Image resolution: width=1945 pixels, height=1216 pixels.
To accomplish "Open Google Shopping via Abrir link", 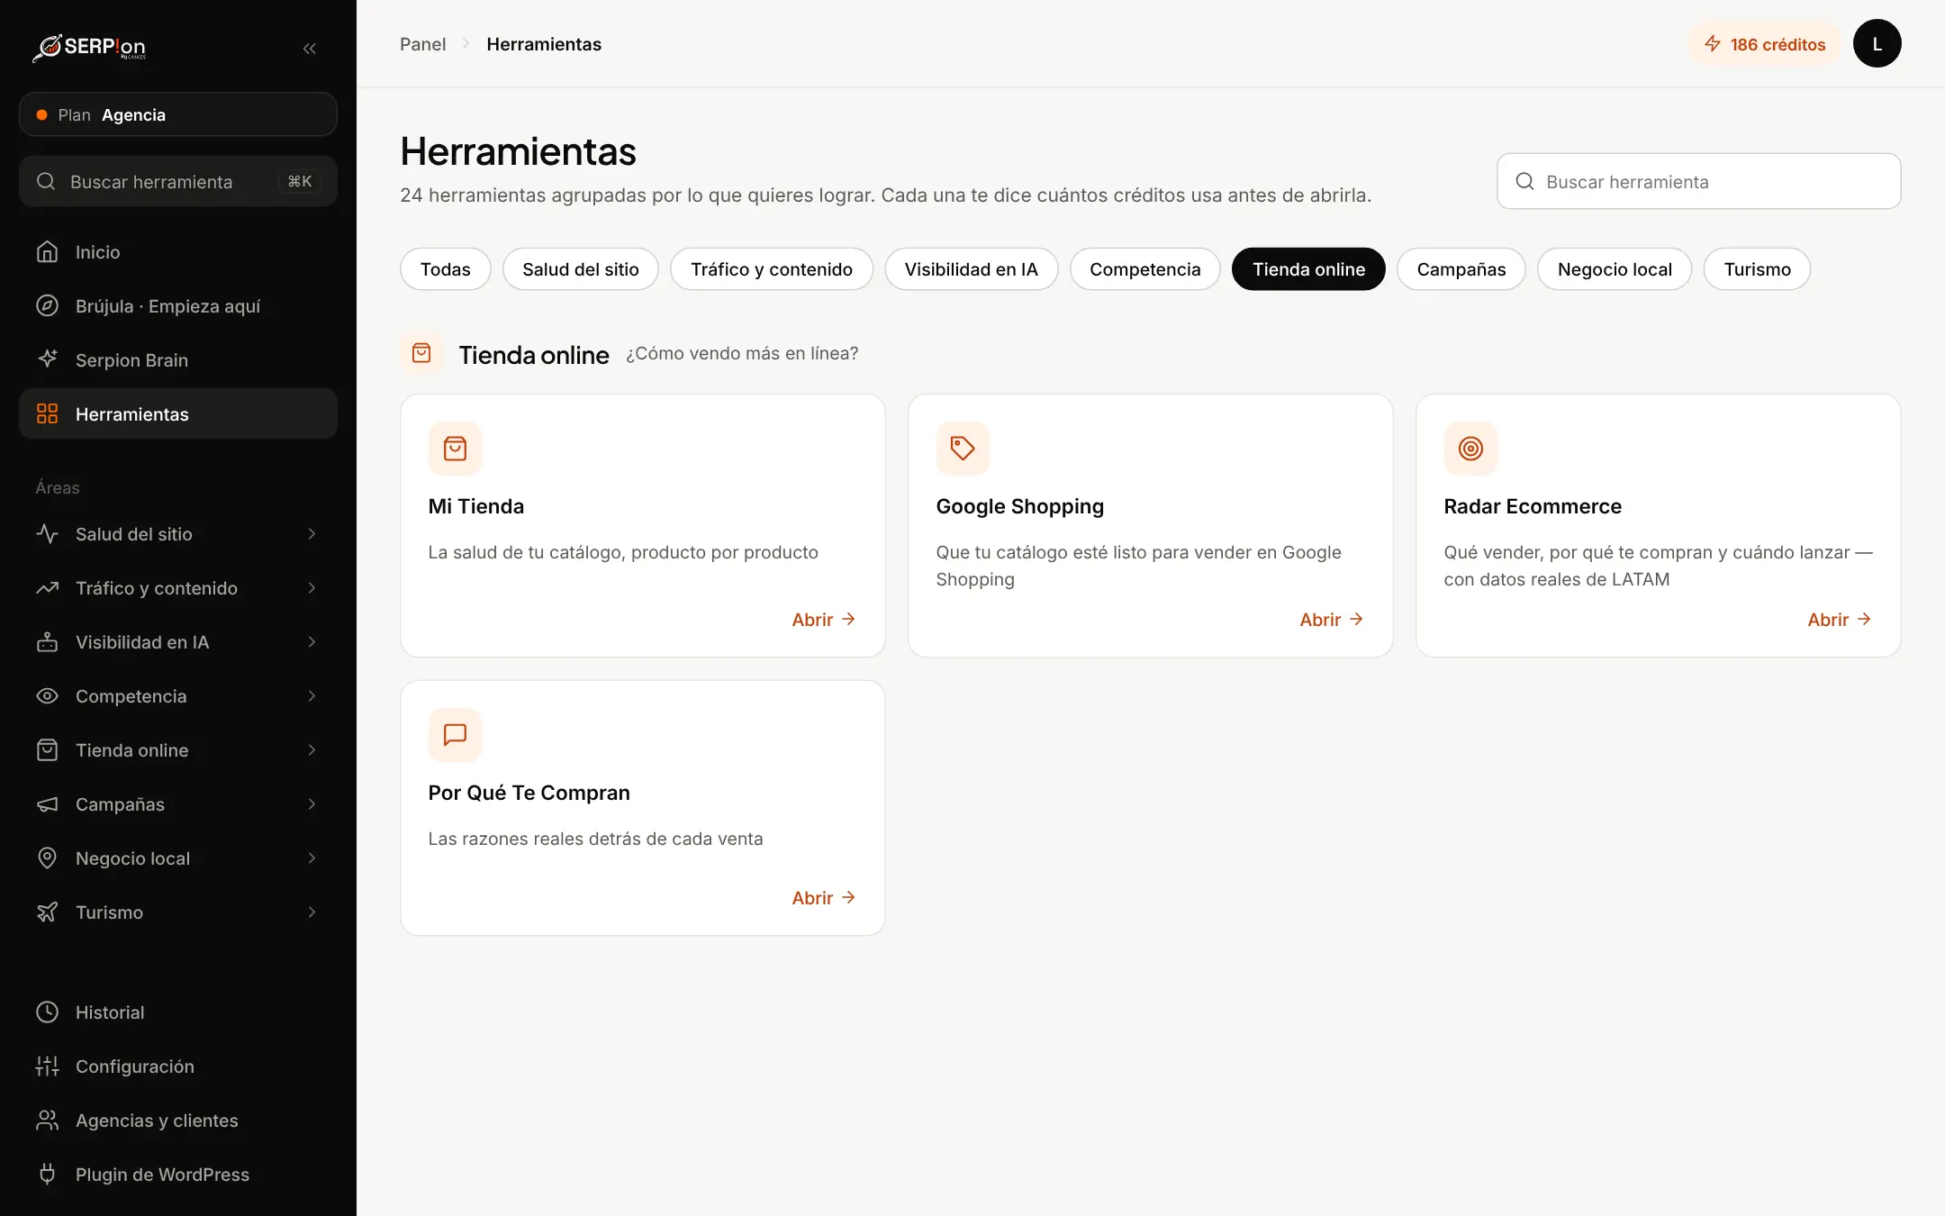I will (x=1332, y=620).
